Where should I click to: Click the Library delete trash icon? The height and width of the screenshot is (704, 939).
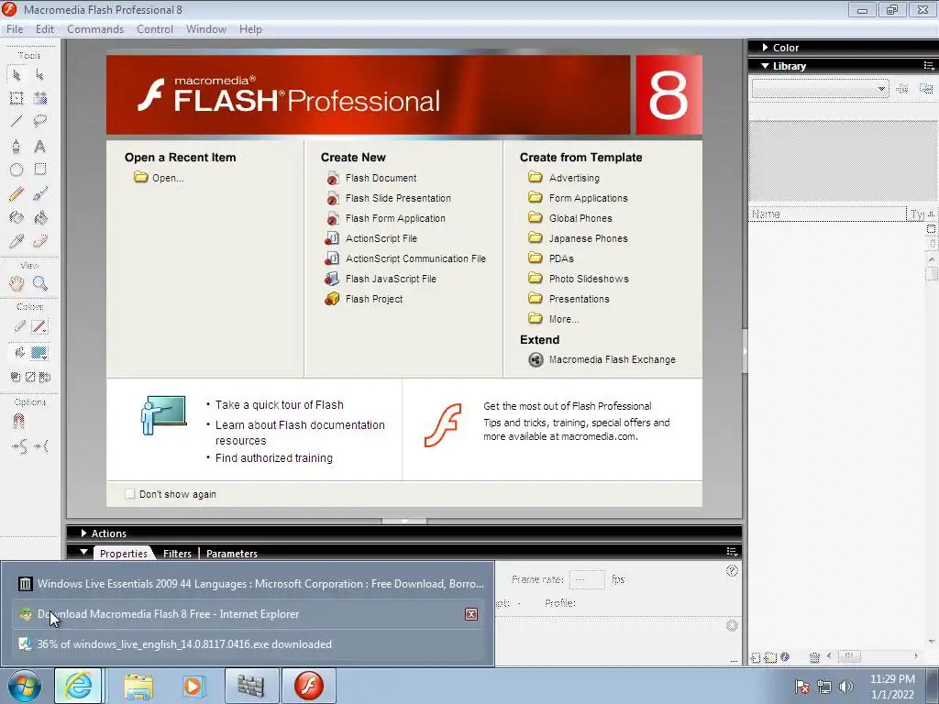click(x=814, y=657)
